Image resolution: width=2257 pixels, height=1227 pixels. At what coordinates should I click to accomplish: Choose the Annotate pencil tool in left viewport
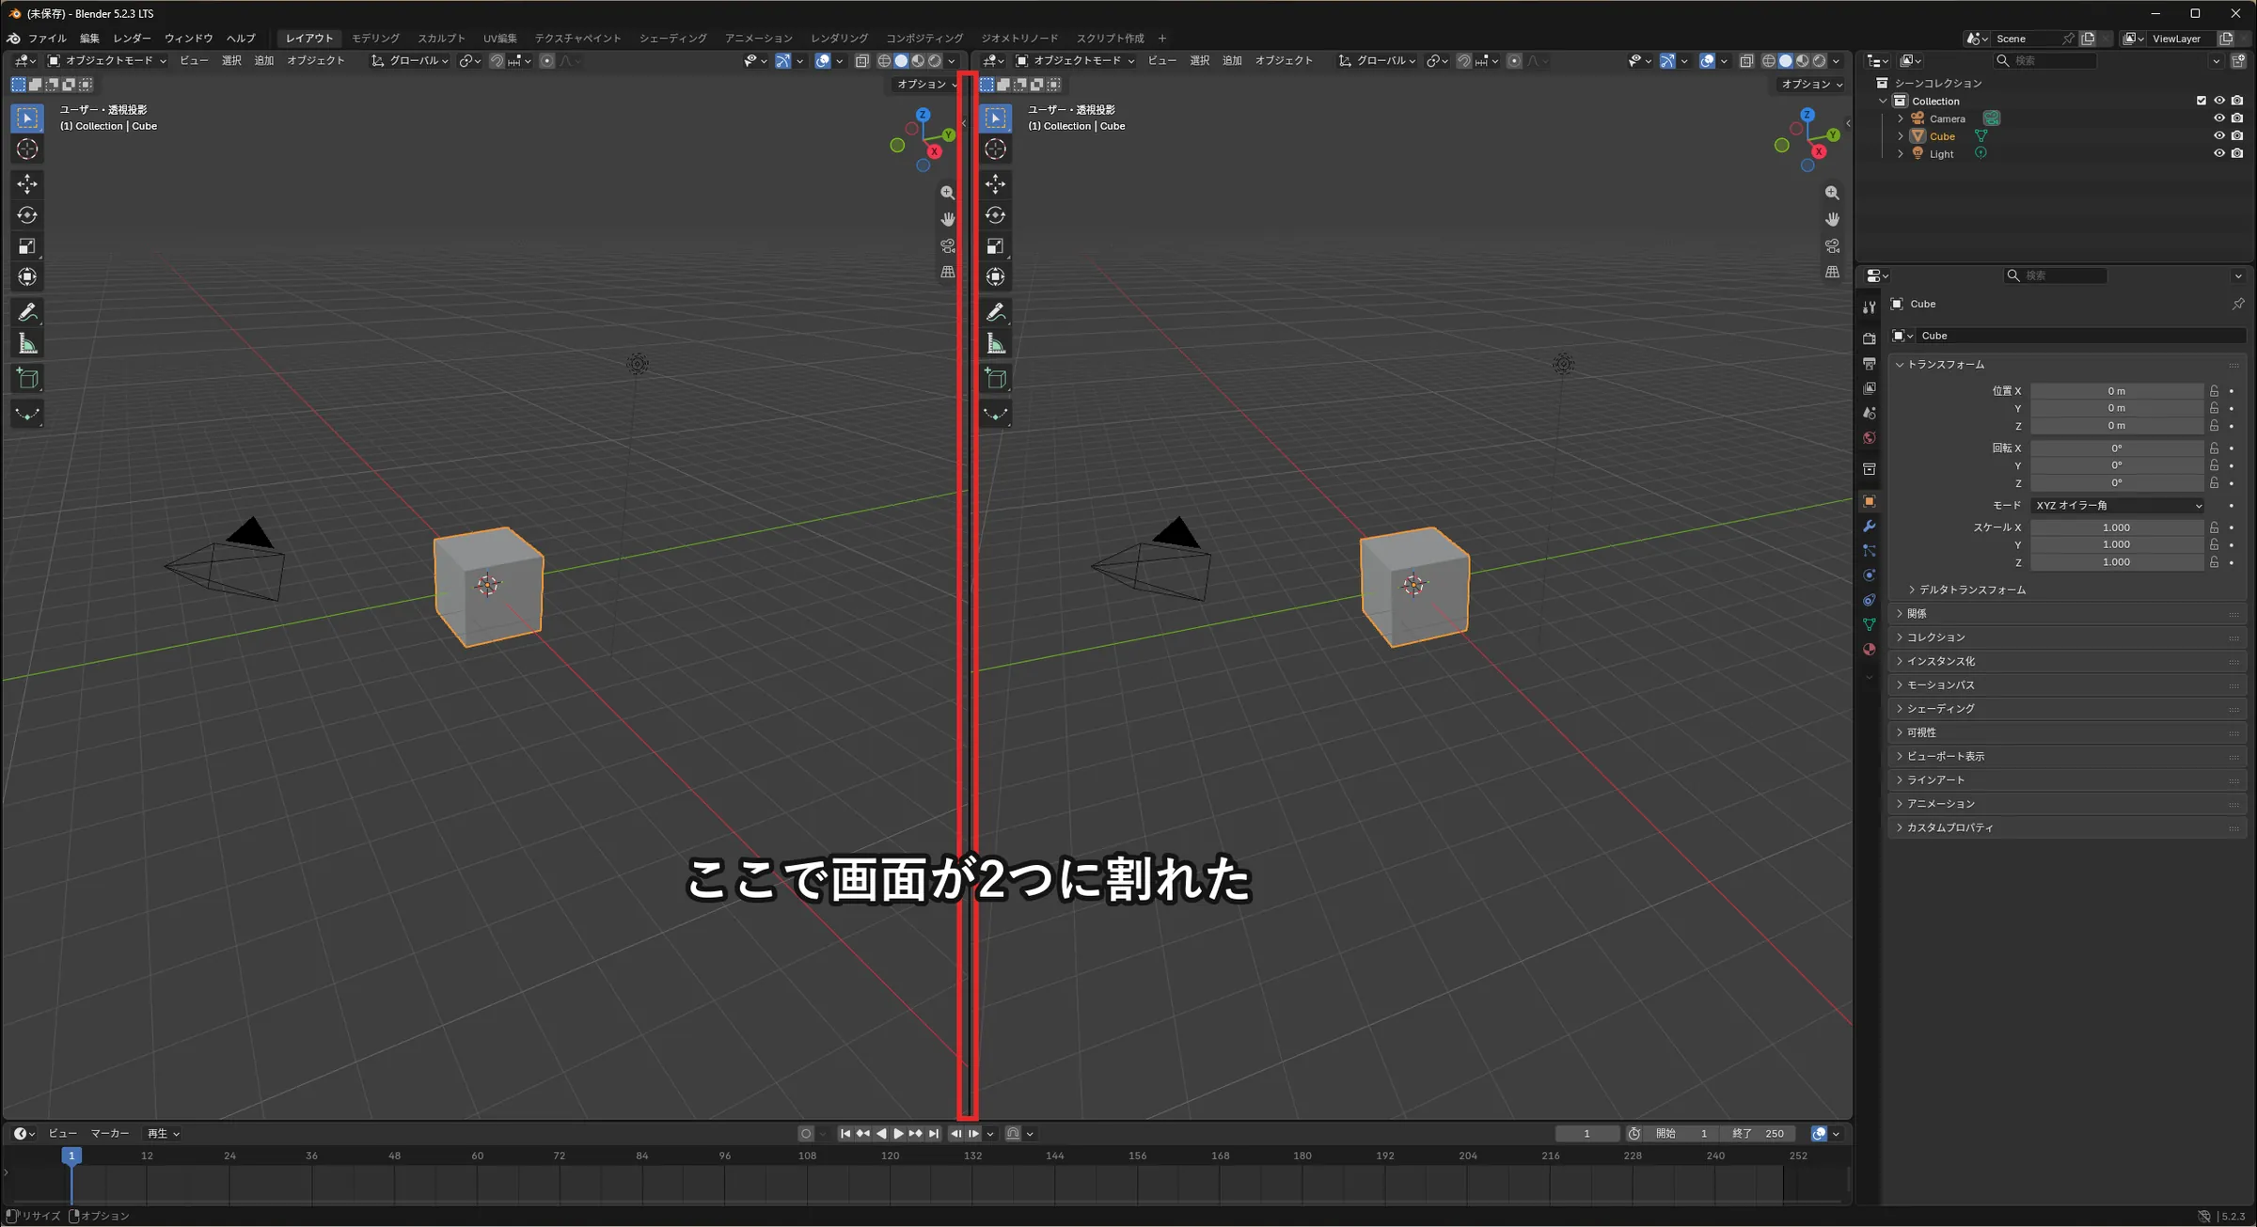27,311
